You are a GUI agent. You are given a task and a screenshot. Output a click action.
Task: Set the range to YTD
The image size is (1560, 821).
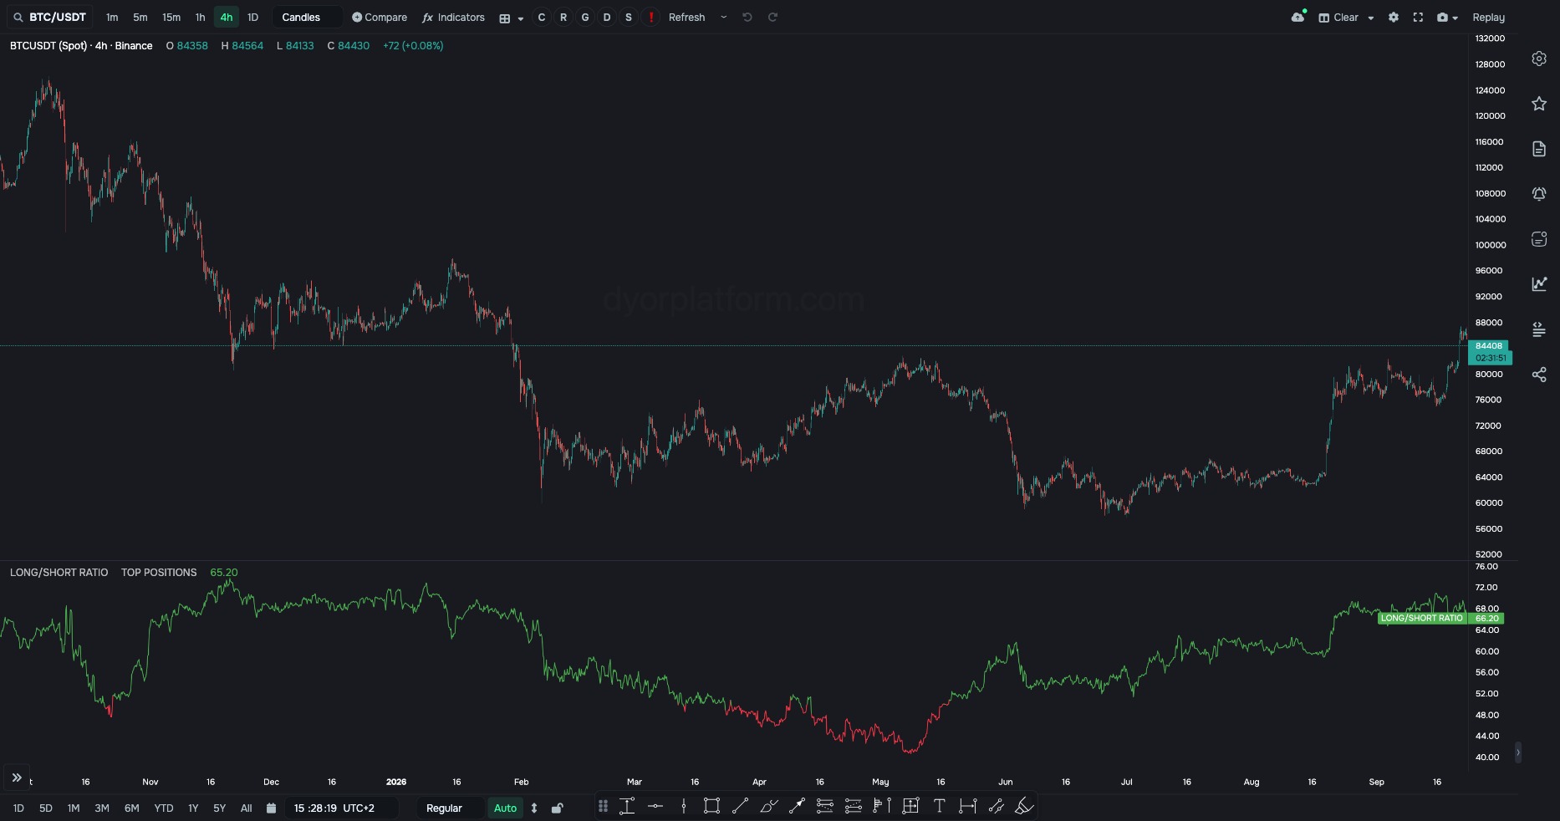tap(164, 808)
